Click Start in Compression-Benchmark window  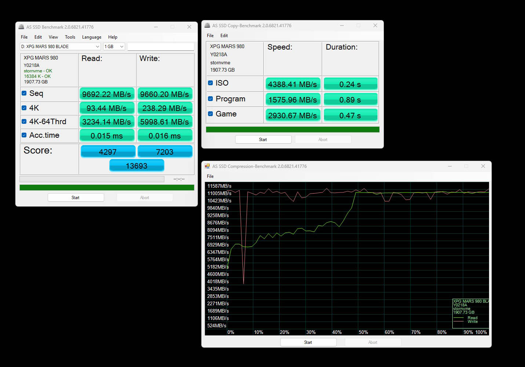(x=308, y=342)
